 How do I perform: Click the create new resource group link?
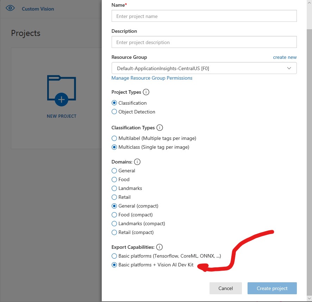(285, 57)
